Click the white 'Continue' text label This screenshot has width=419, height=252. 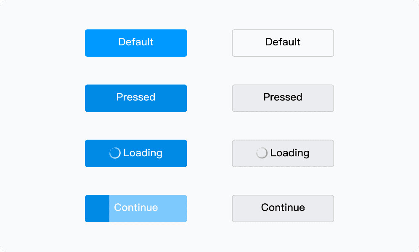click(x=136, y=207)
